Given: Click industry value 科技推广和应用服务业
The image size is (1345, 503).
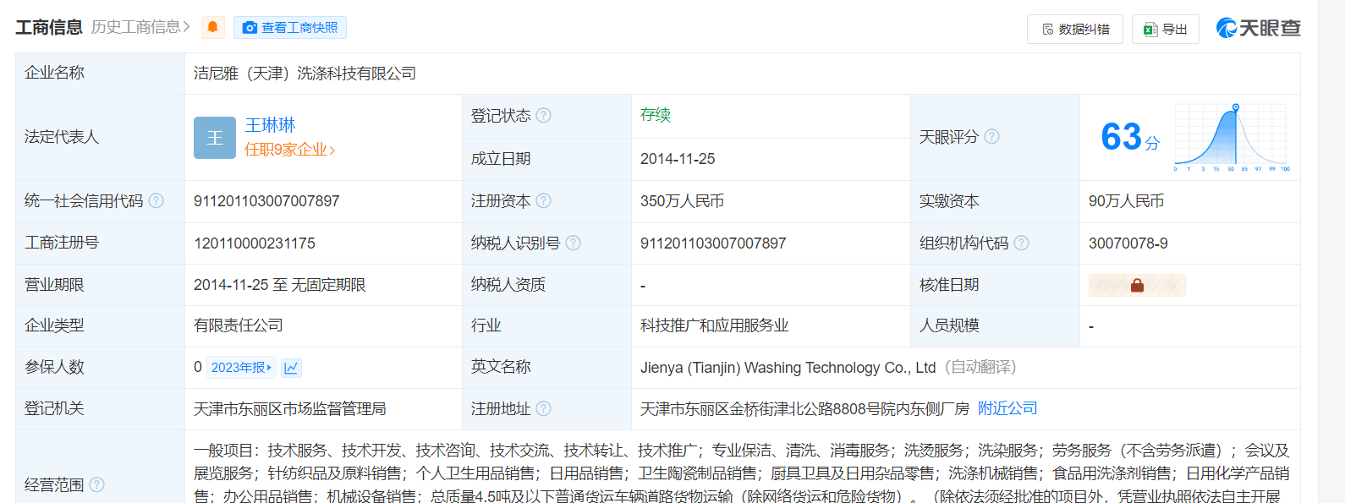Looking at the screenshot, I should [715, 325].
